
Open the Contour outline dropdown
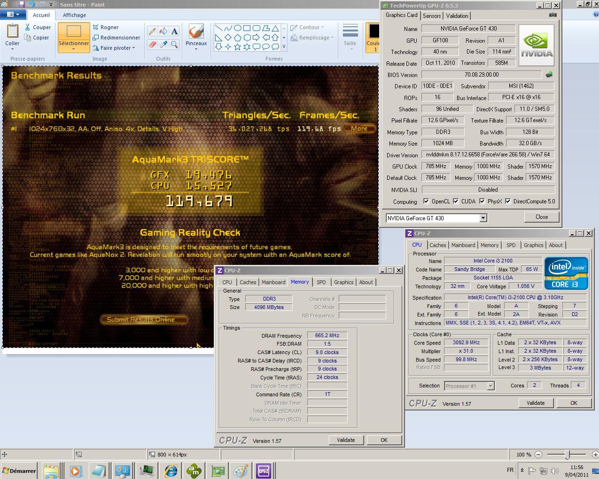coord(322,27)
